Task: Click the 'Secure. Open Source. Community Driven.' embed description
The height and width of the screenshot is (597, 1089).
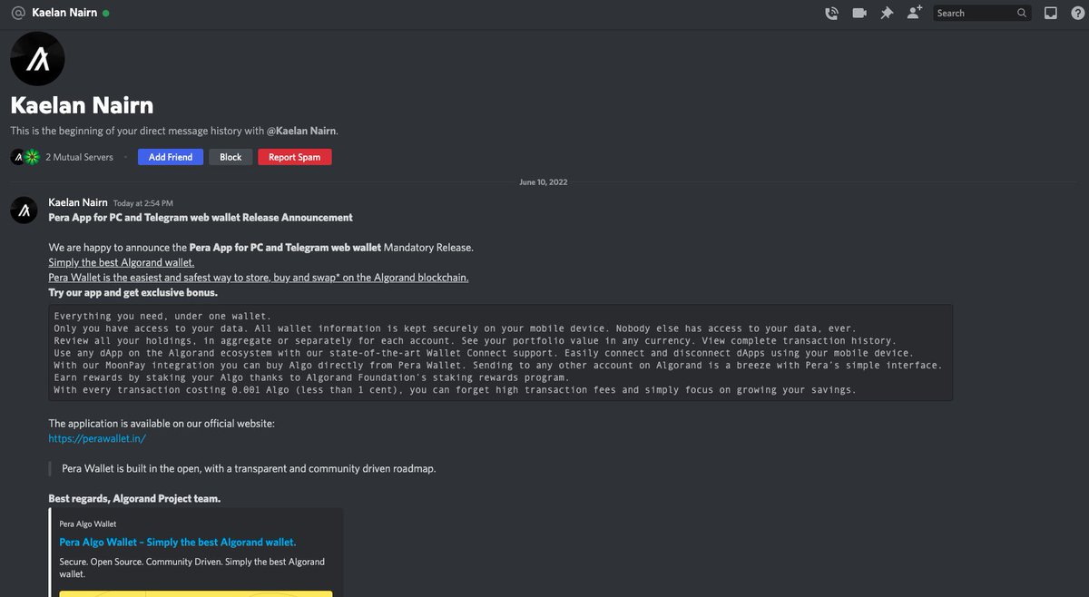Action: [x=192, y=568]
